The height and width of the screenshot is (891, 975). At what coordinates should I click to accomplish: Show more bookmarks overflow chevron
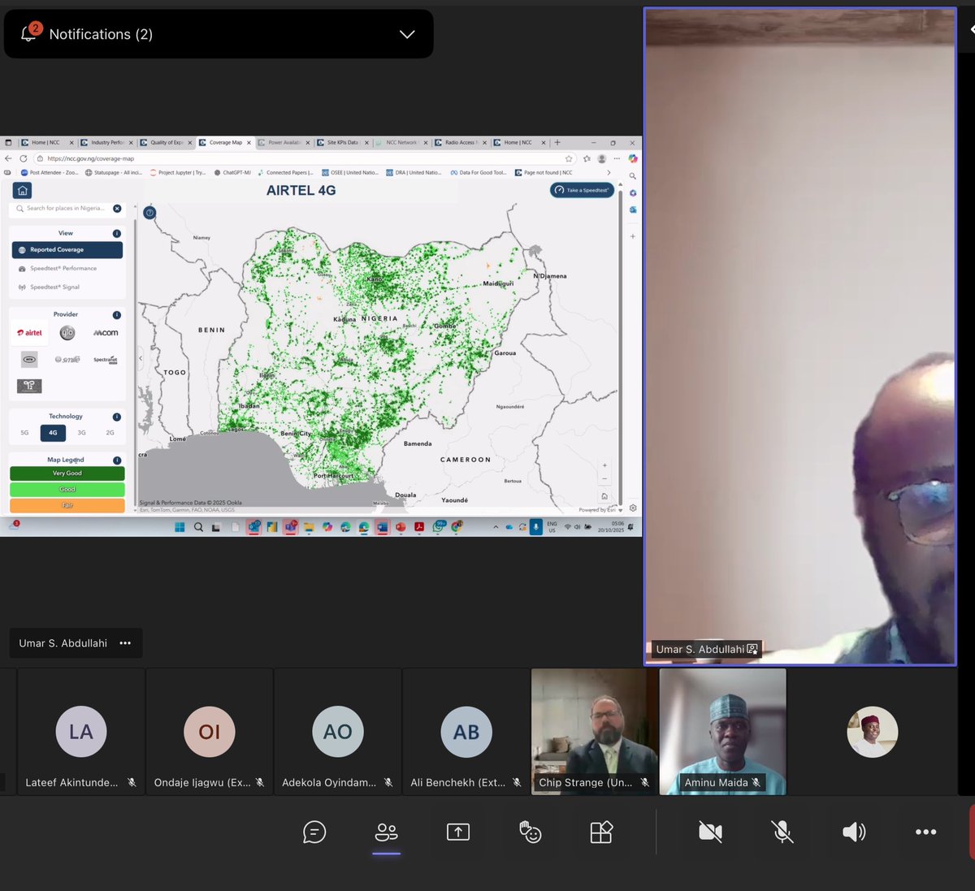point(609,172)
